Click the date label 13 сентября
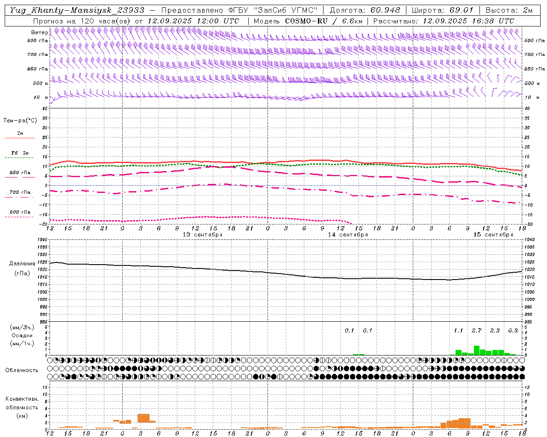Screen dimensions: 547x437 (x=203, y=235)
